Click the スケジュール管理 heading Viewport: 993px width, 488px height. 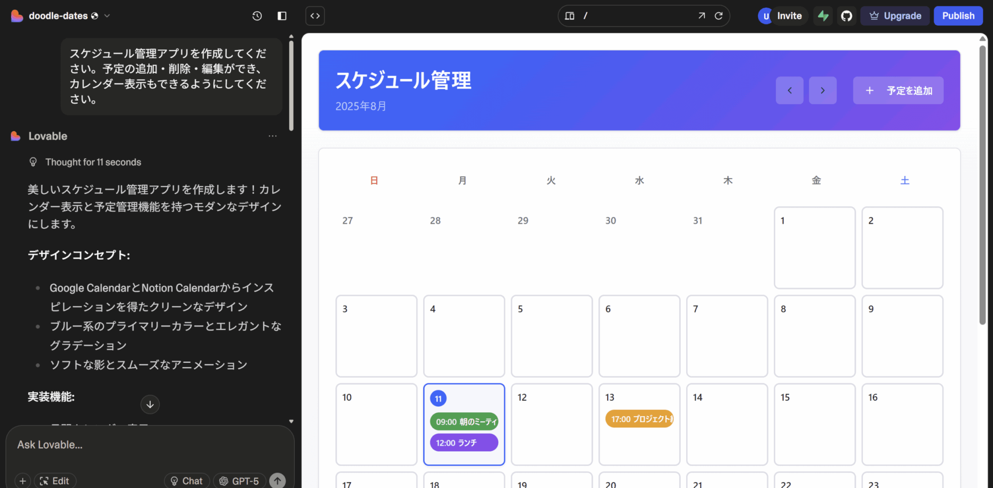[x=403, y=81]
